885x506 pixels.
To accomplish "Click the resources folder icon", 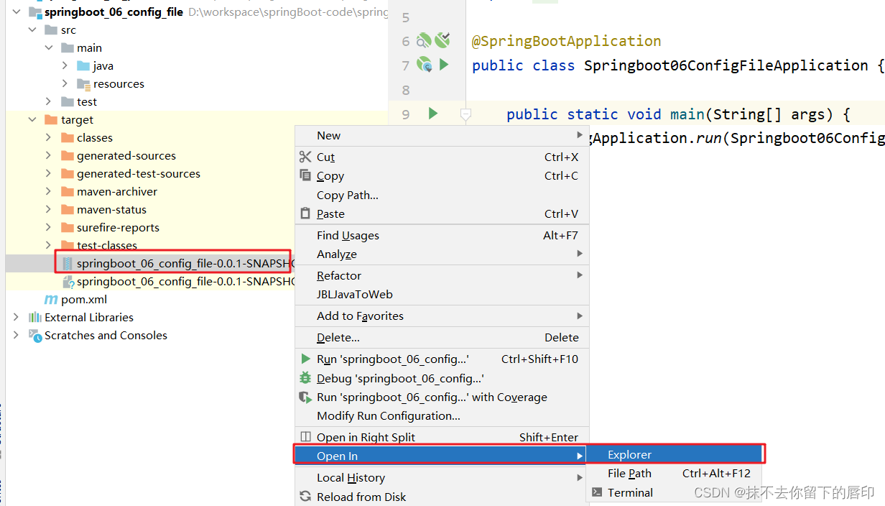I will [x=83, y=83].
